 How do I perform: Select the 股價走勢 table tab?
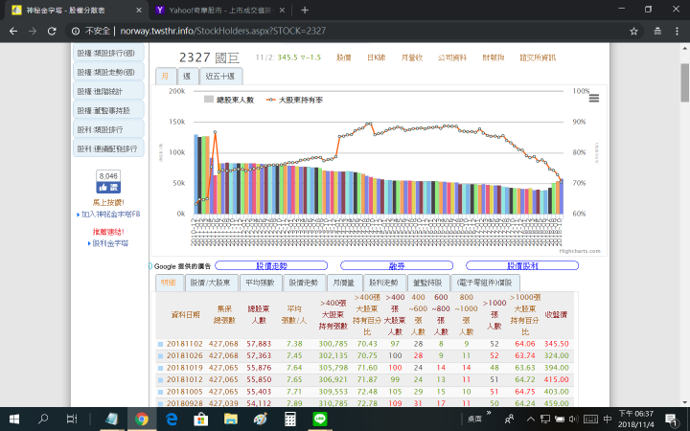(x=304, y=283)
